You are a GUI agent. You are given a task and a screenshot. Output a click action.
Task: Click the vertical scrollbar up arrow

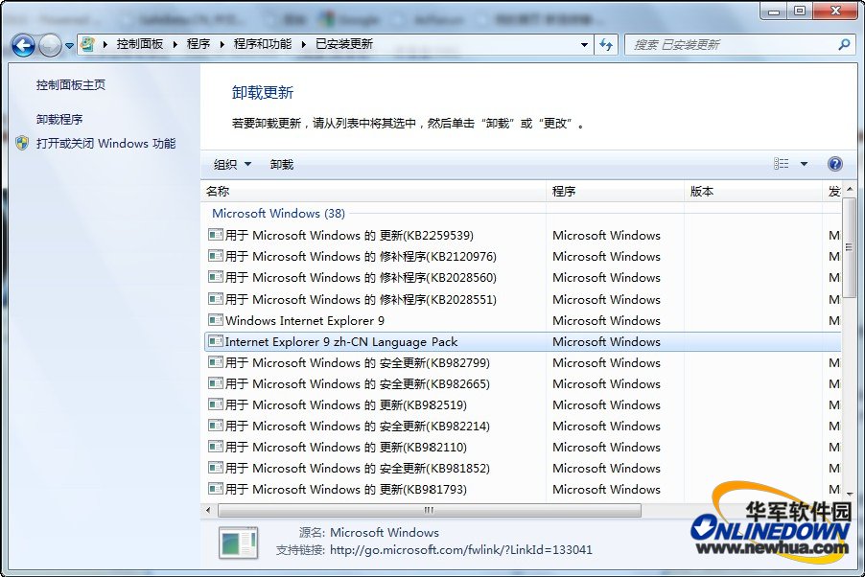pos(850,189)
